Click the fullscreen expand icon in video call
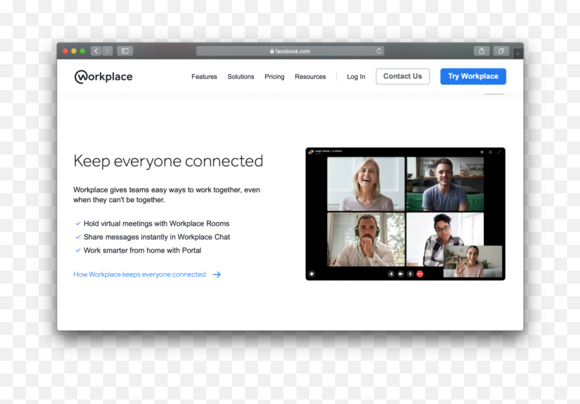This screenshot has width=580, height=404. tap(499, 152)
